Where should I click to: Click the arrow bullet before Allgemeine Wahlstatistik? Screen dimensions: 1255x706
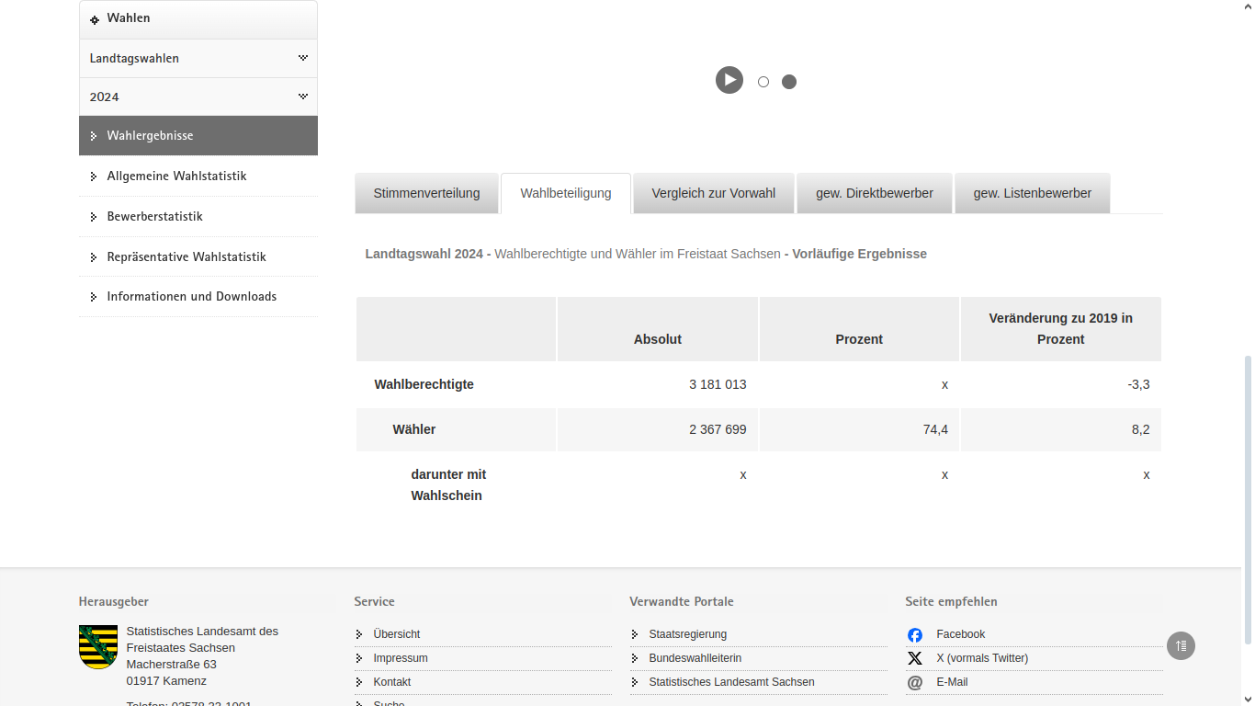(94, 176)
